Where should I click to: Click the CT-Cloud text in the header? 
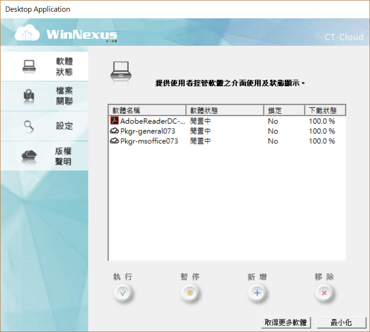pos(344,37)
